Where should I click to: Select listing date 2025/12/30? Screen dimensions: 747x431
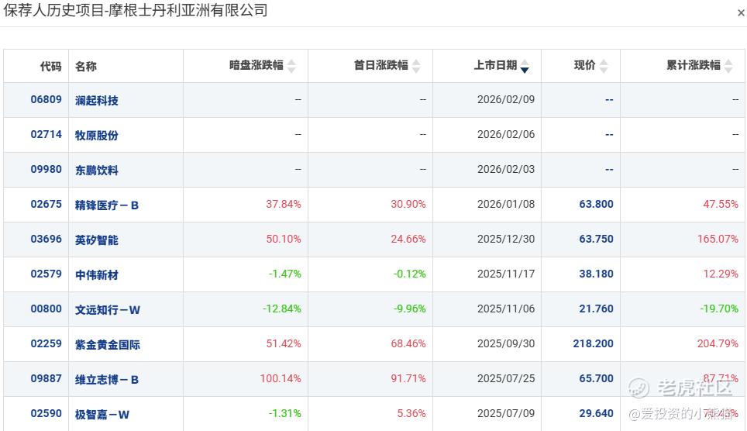click(506, 239)
